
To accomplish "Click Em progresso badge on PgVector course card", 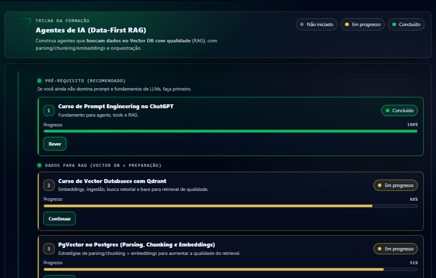I will tap(395, 249).
